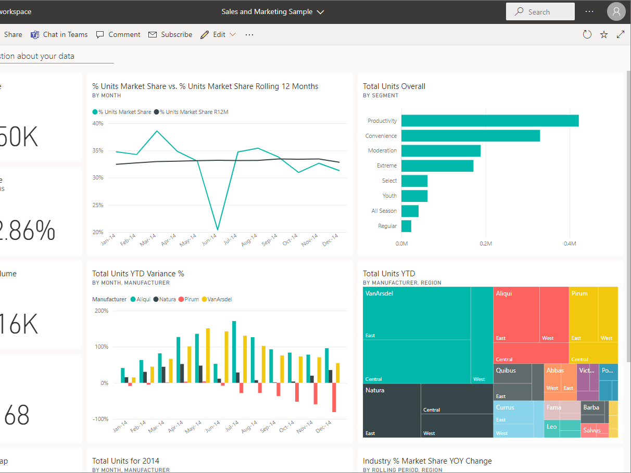Click Pirum legend entry in variance chart

point(188,299)
